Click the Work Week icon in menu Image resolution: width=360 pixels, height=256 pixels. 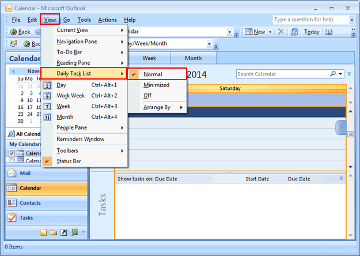pyautogui.click(x=47, y=96)
